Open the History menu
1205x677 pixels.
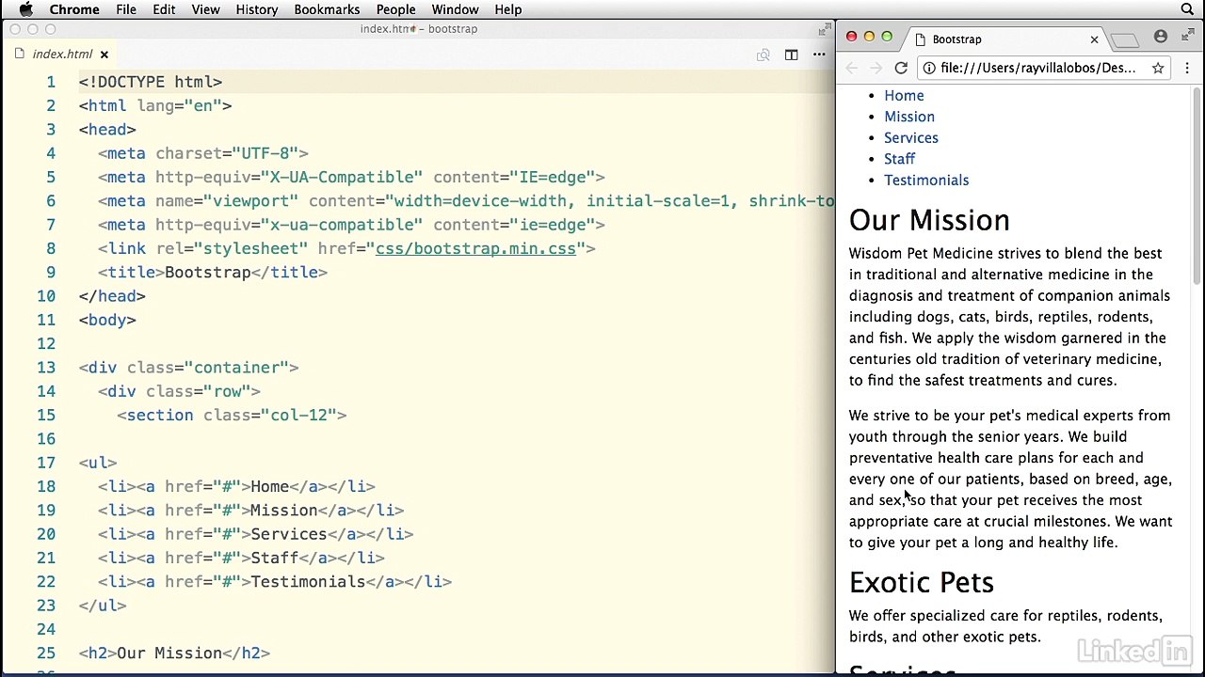tap(257, 9)
